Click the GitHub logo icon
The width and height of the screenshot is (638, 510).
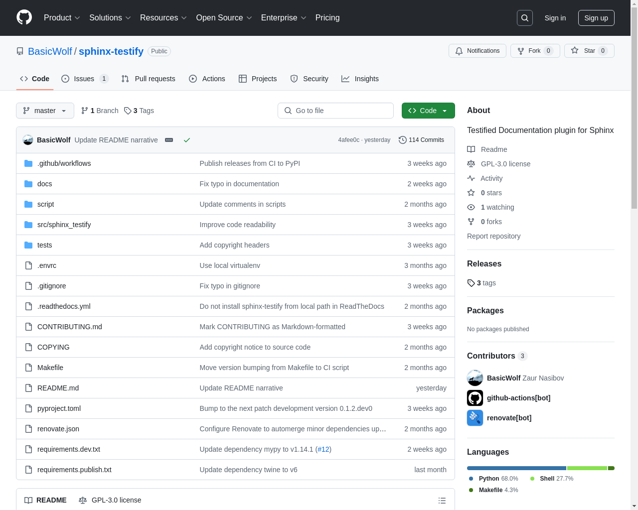click(x=24, y=17)
